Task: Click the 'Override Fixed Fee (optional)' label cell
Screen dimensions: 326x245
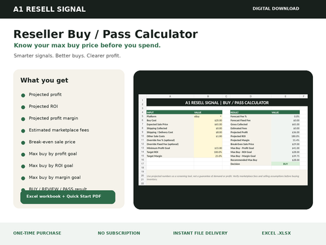Action: (170, 144)
